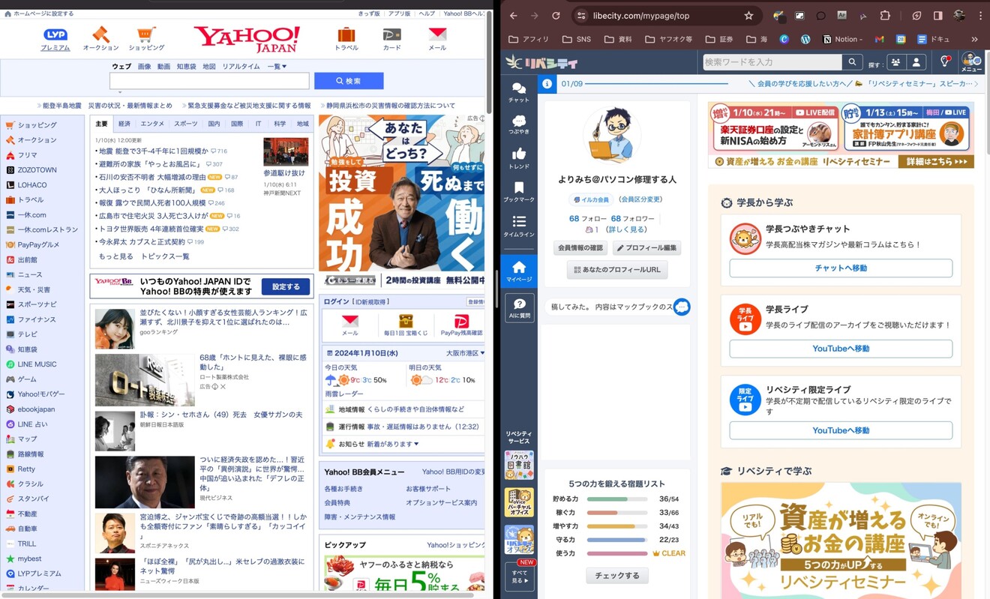The width and height of the screenshot is (990, 599).
Task: Open Chrome side panel icon
Action: pyautogui.click(x=937, y=16)
